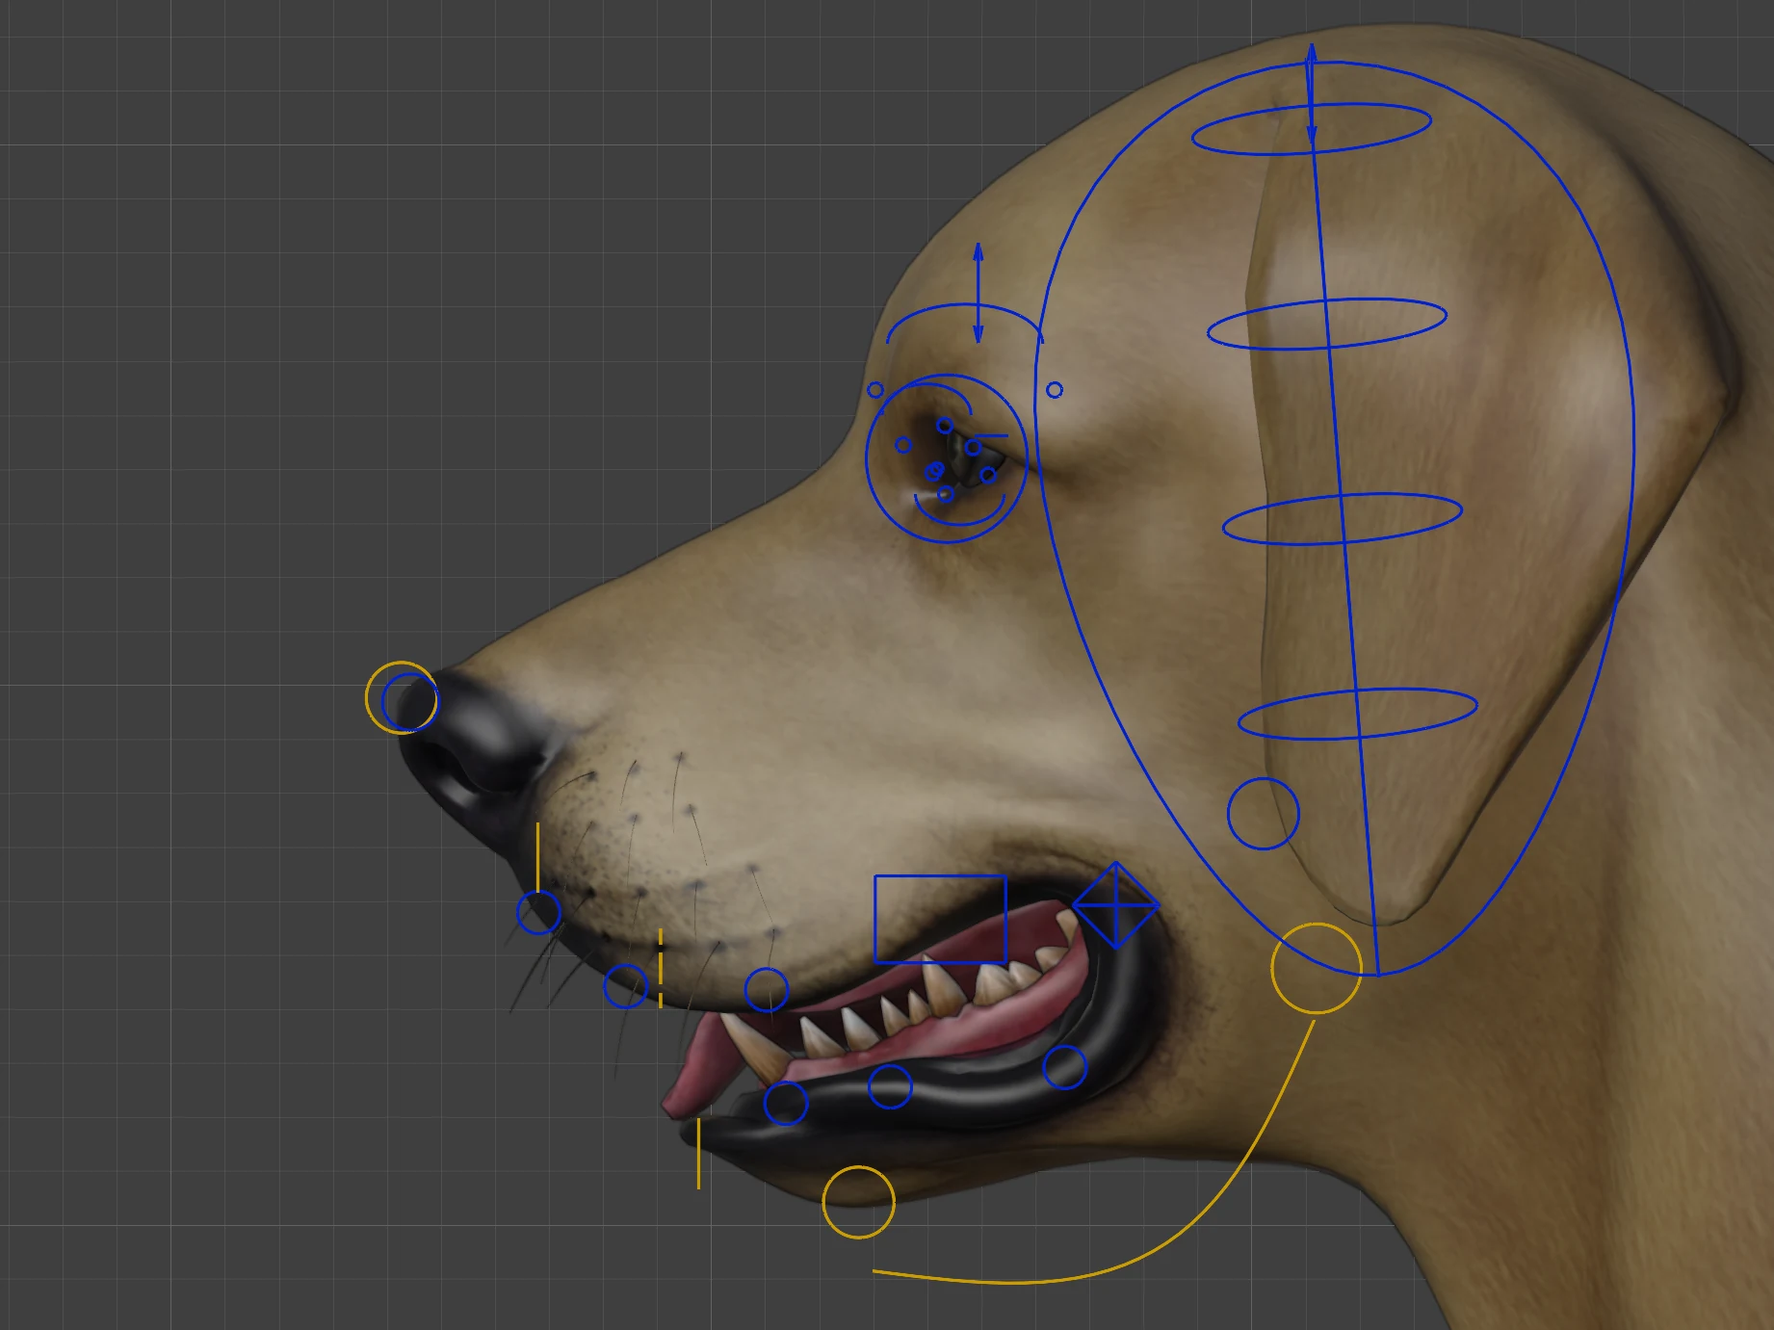The image size is (1774, 1330).
Task: Select the yellow circle at the ear base
Action: (x=1316, y=968)
